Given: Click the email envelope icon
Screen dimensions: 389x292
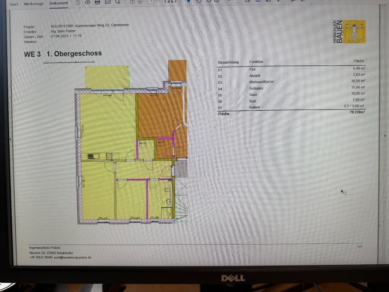Looking at the screenshot, I should [107, 2].
